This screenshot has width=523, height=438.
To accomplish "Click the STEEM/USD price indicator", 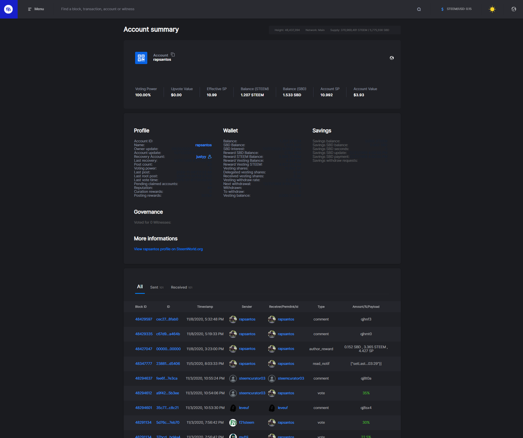I will point(456,9).
